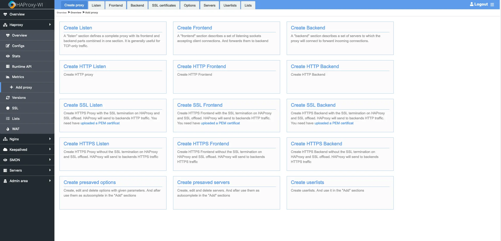The width and height of the screenshot is (501, 241).
Task: Open Create SSL Listen
Action: pyautogui.click(x=83, y=105)
